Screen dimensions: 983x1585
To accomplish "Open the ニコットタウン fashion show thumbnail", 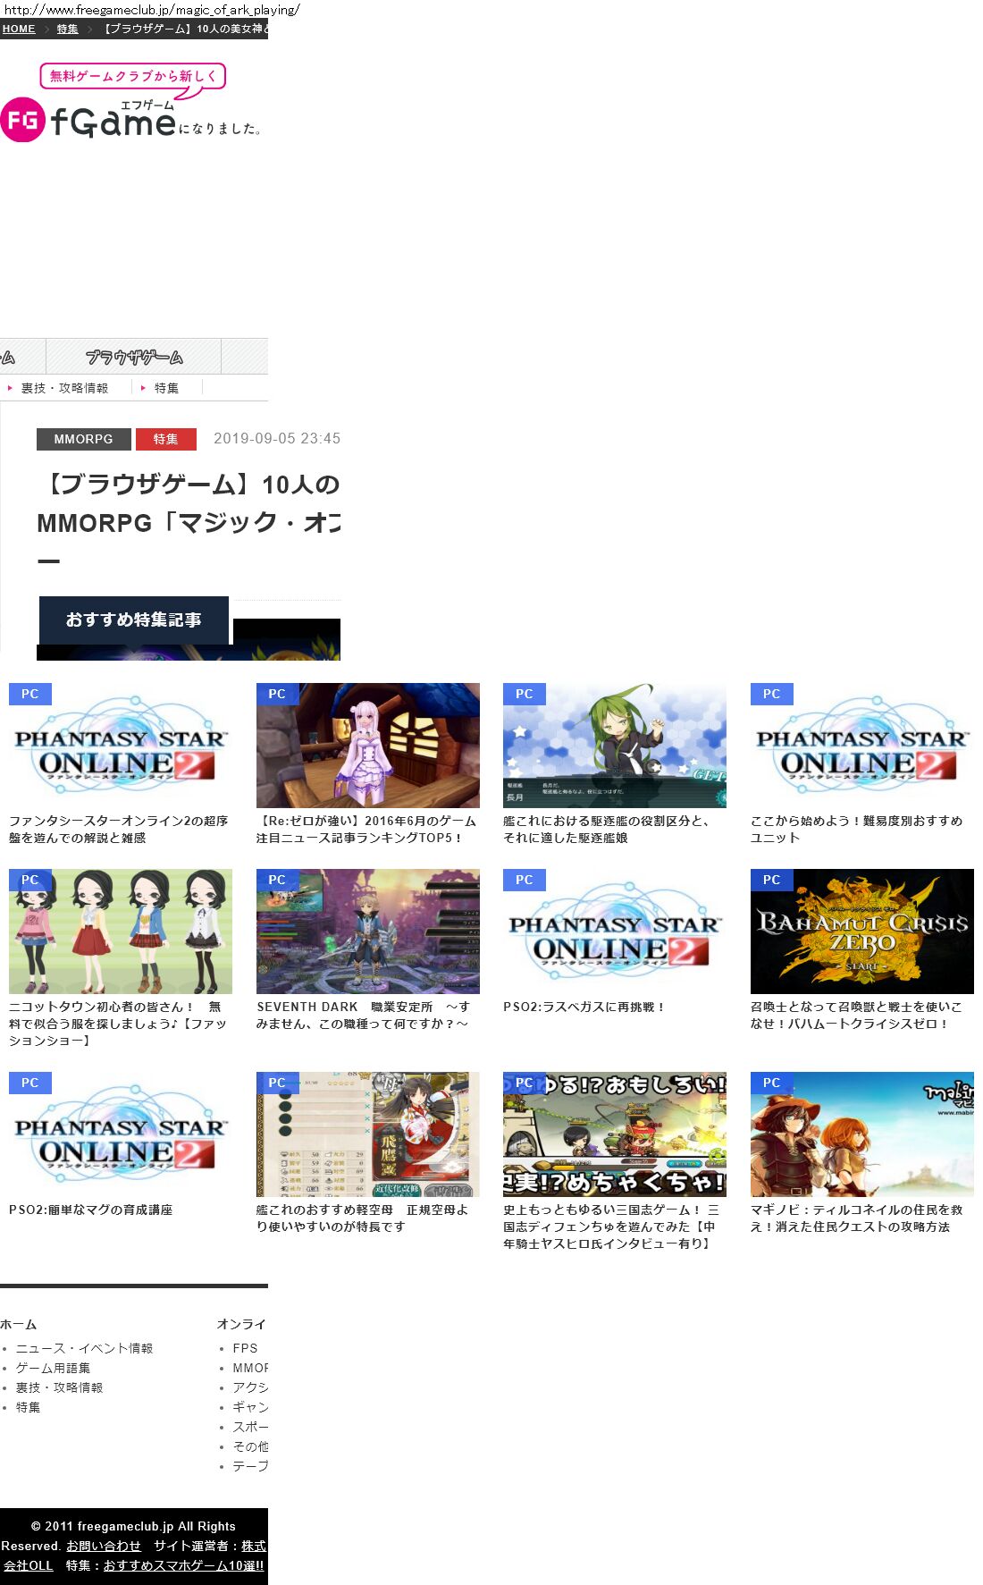I will 121,932.
